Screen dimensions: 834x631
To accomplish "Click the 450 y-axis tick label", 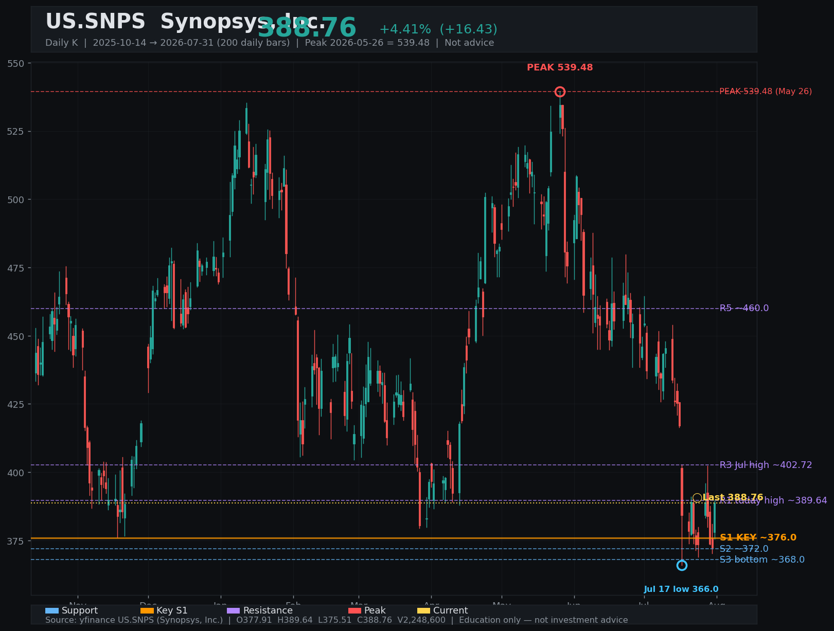I will 16,336.
